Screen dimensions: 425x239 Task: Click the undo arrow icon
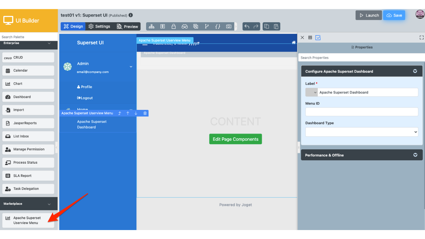pos(247,27)
